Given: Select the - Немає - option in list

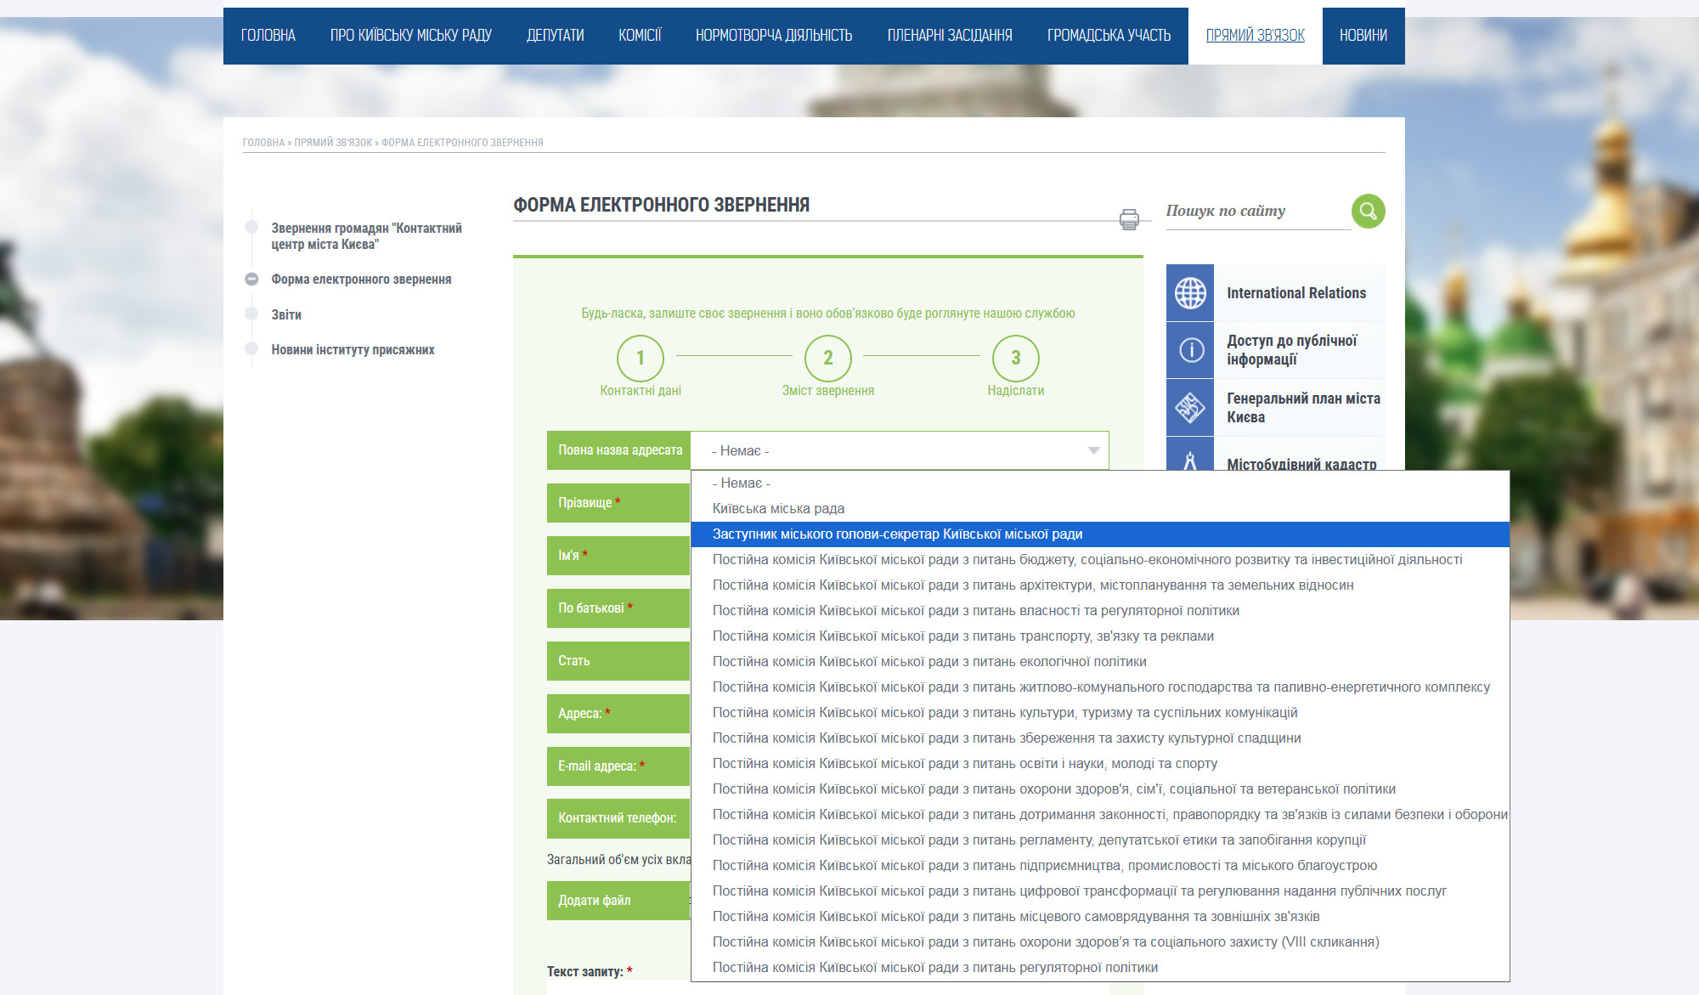Looking at the screenshot, I should tap(741, 483).
